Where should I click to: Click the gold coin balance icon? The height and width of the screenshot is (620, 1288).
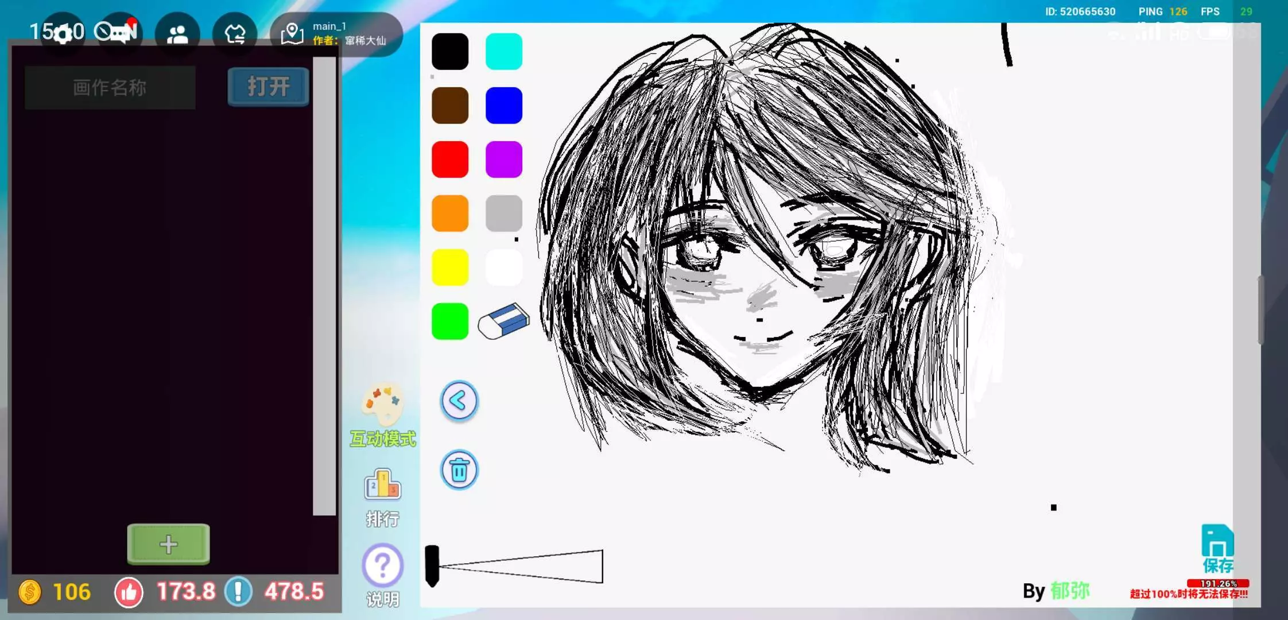click(x=30, y=592)
